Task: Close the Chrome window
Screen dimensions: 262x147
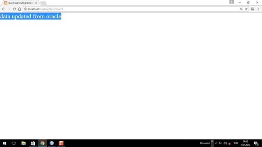Action: coord(257,2)
